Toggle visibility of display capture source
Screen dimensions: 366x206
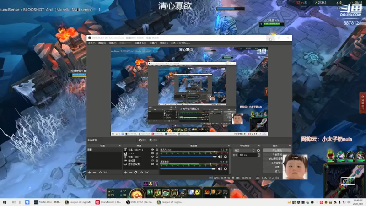tap(152, 164)
